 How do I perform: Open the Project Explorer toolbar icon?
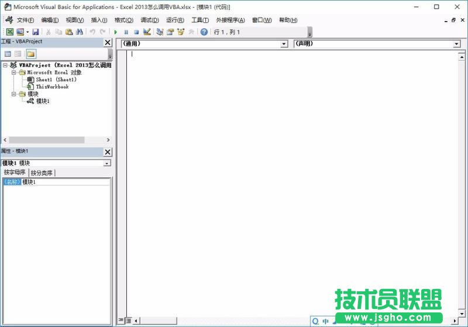(160, 32)
